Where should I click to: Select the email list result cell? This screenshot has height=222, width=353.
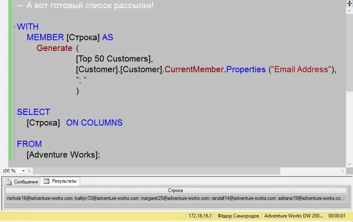click(176, 198)
